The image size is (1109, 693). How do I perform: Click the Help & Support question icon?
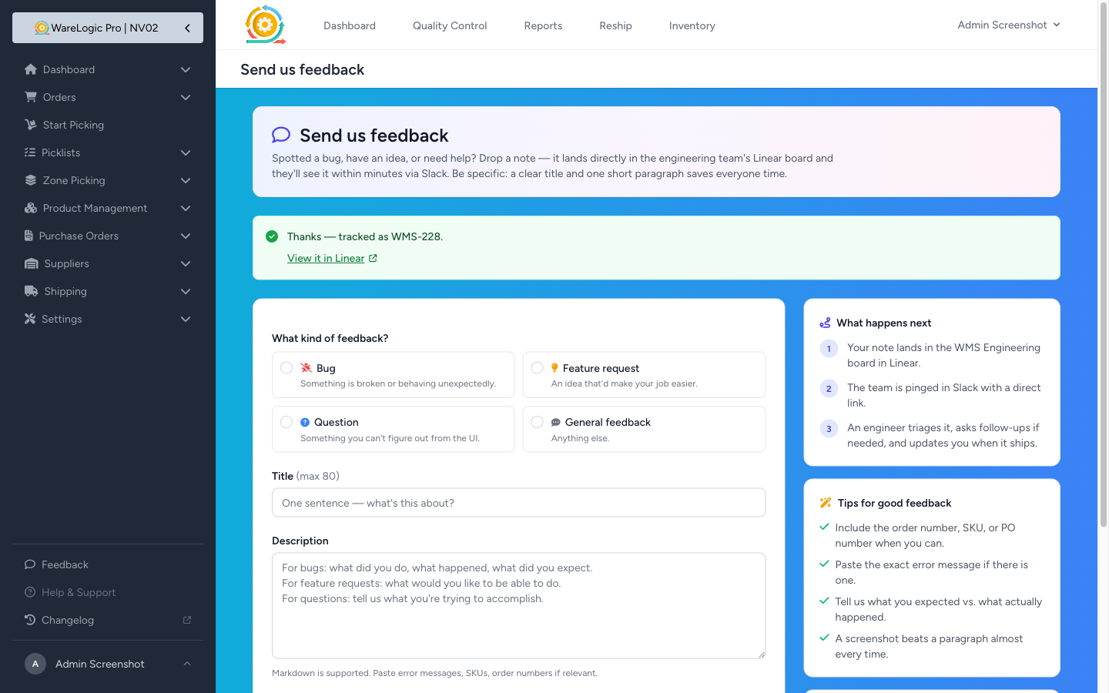tap(30, 592)
